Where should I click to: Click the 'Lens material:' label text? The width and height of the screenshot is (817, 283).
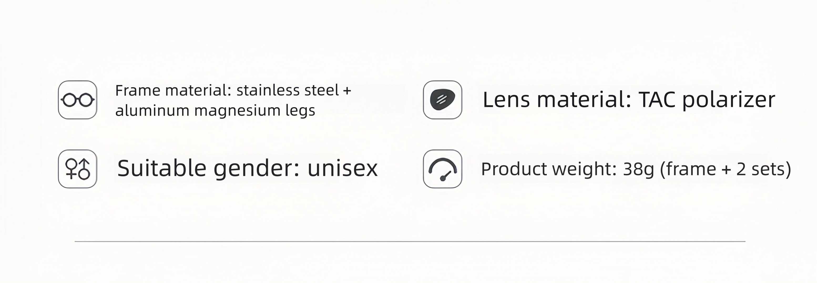point(556,100)
